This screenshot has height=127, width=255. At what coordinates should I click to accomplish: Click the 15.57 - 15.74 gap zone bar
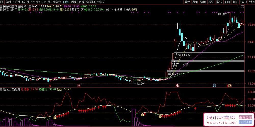(x=209, y=52)
